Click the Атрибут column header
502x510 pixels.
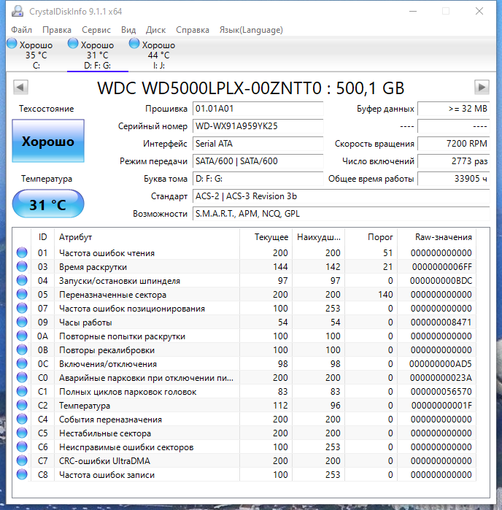tap(76, 237)
